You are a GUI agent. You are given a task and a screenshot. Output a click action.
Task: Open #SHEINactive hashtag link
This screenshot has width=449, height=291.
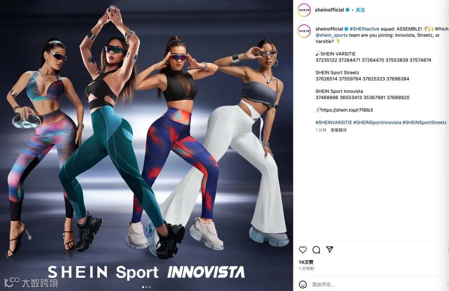click(x=364, y=29)
